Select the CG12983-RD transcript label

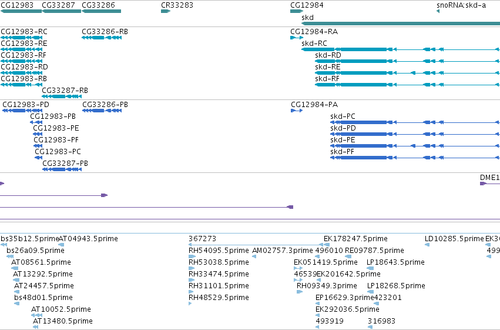pos(24,67)
